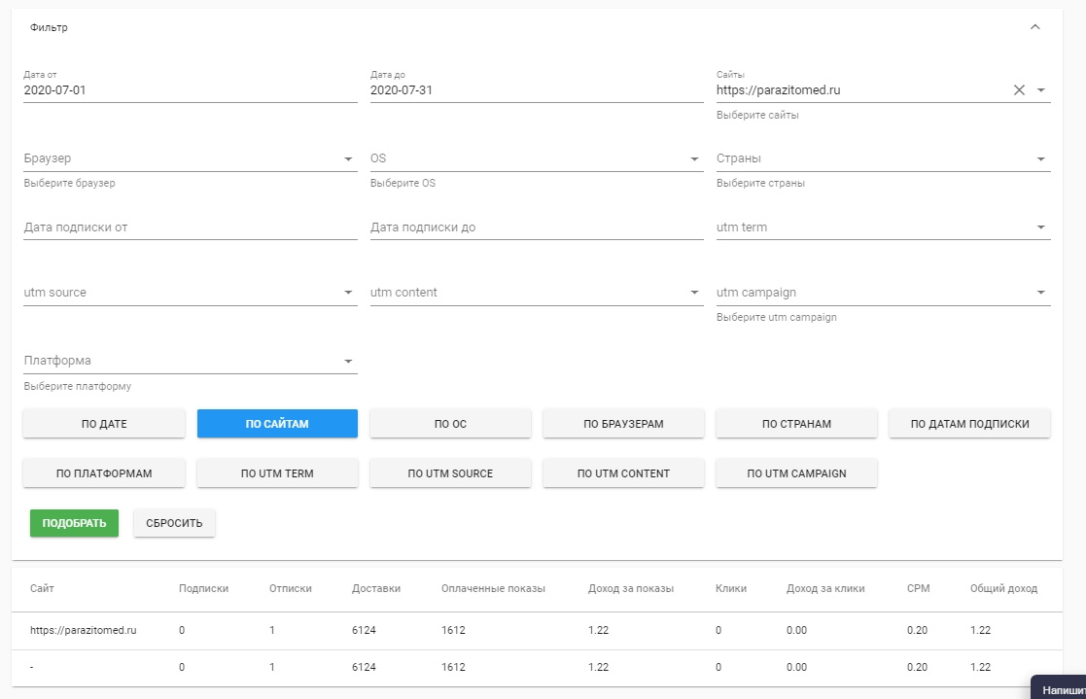Clear the selected site parazitomed.ru
1086x699 pixels.
(1019, 90)
